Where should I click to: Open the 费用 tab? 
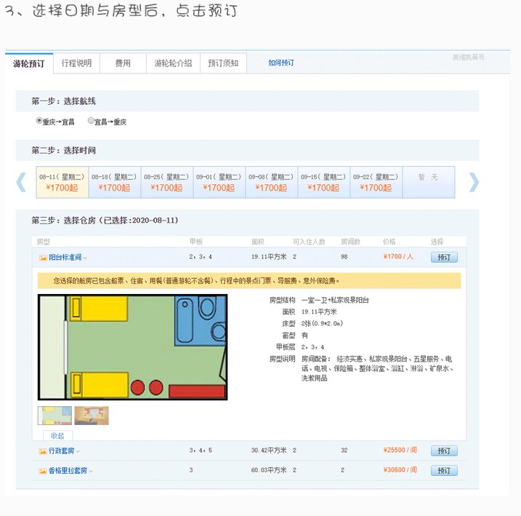123,63
